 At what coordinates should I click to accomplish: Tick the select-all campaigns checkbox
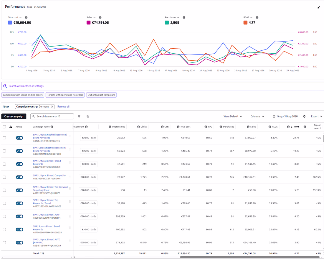click(x=4, y=127)
